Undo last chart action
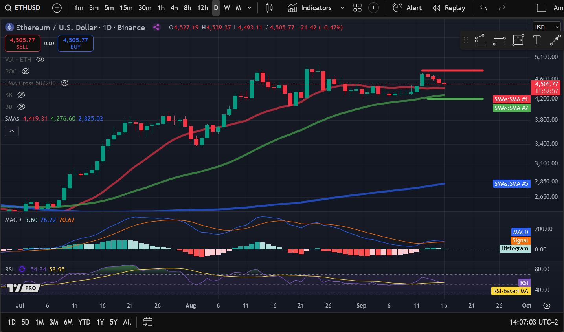This screenshot has width=564, height=332. tap(483, 8)
